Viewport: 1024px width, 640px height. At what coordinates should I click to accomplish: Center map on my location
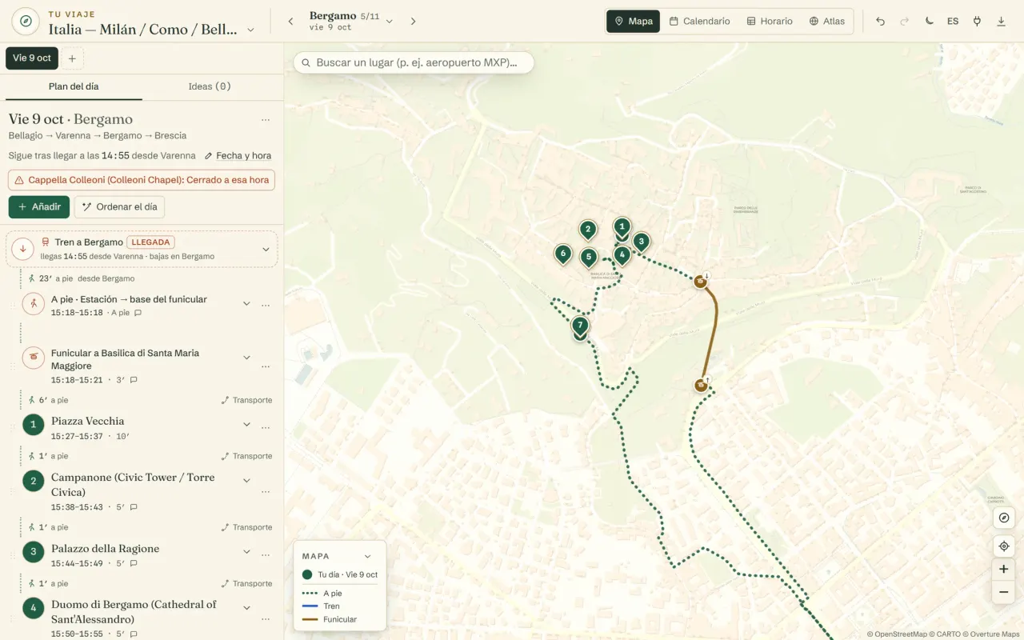[x=1003, y=546]
